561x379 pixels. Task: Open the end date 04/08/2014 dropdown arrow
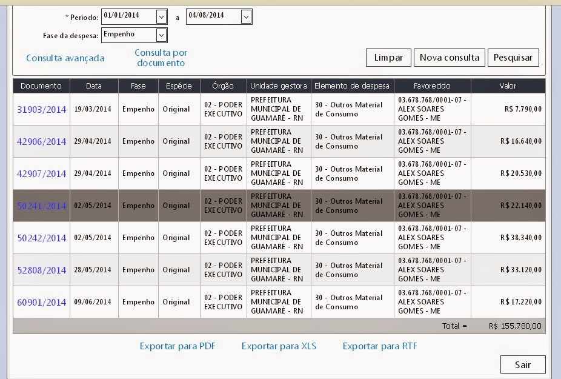pyautogui.click(x=246, y=16)
